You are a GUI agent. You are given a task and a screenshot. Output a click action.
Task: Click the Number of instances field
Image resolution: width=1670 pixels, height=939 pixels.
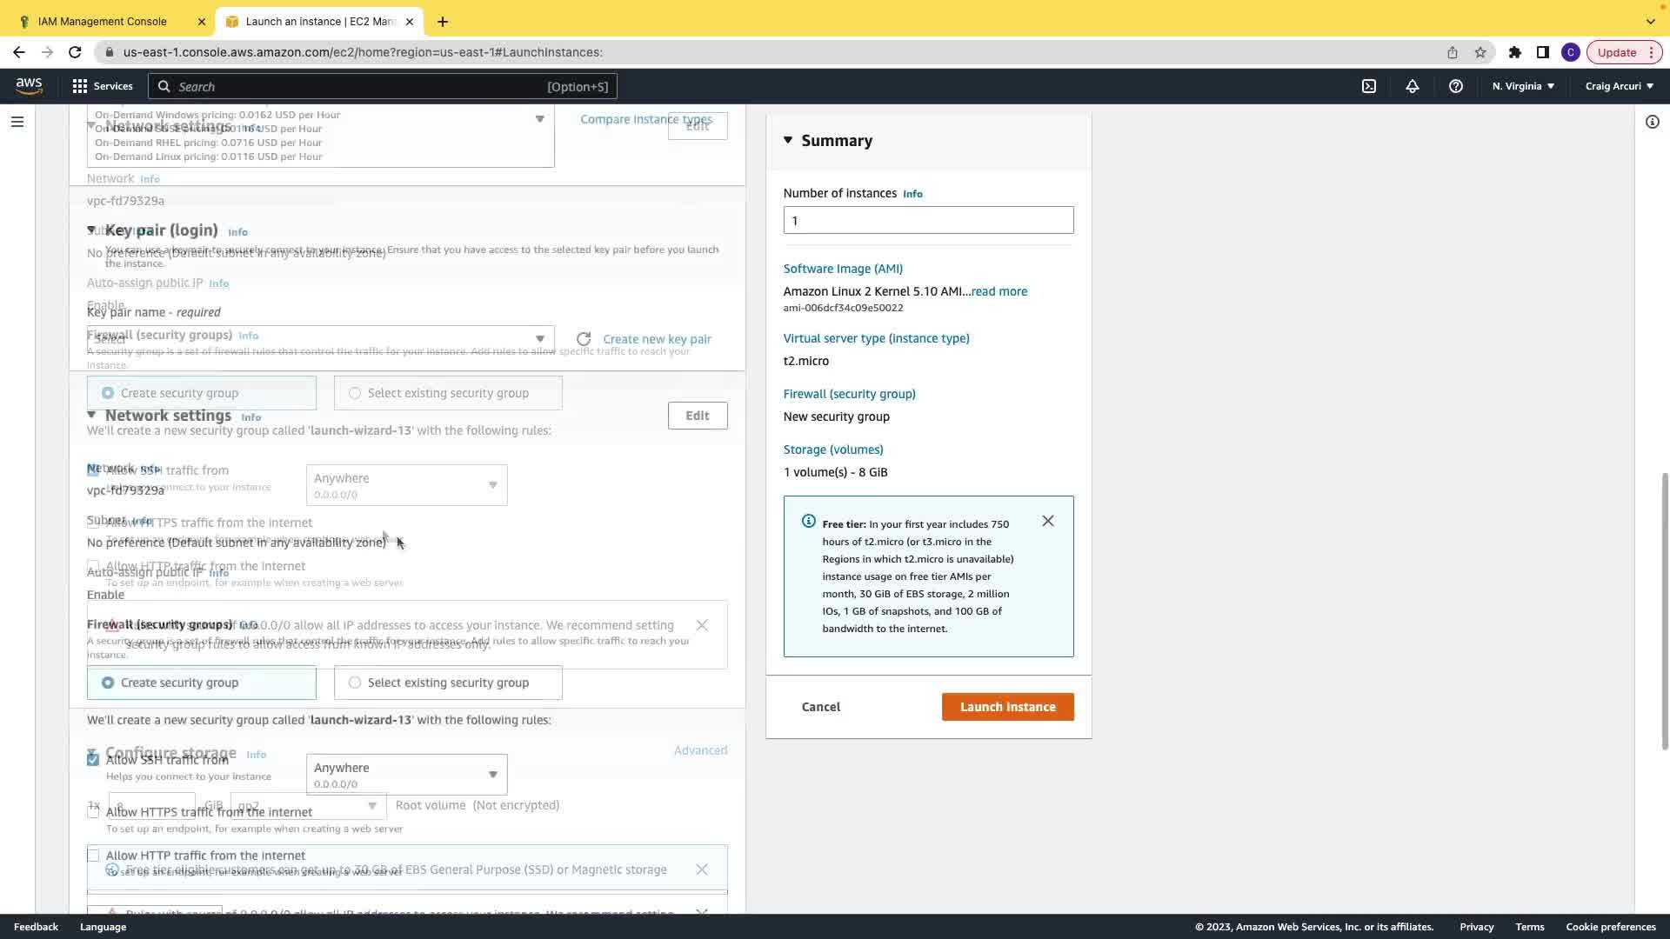point(928,220)
